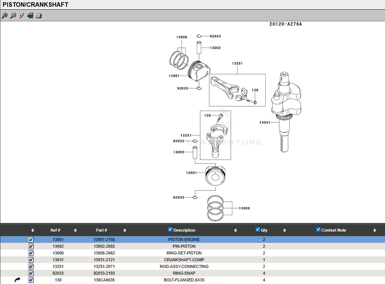Image resolution: width=385 pixels, height=284 pixels.
Task: Select the ROD-ASSY-CONNECTING description
Action: [184, 266]
